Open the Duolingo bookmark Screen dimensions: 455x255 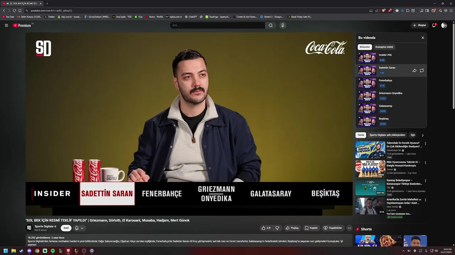coord(218,17)
